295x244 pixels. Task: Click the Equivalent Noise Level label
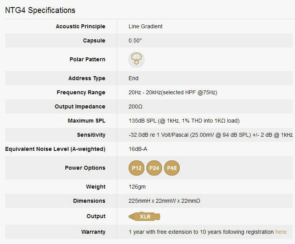(55, 149)
